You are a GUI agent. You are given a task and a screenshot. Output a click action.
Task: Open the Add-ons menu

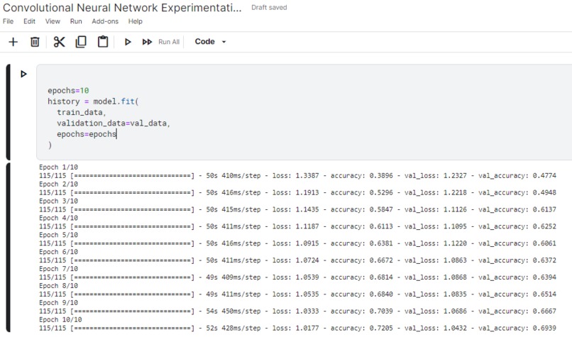pos(105,21)
